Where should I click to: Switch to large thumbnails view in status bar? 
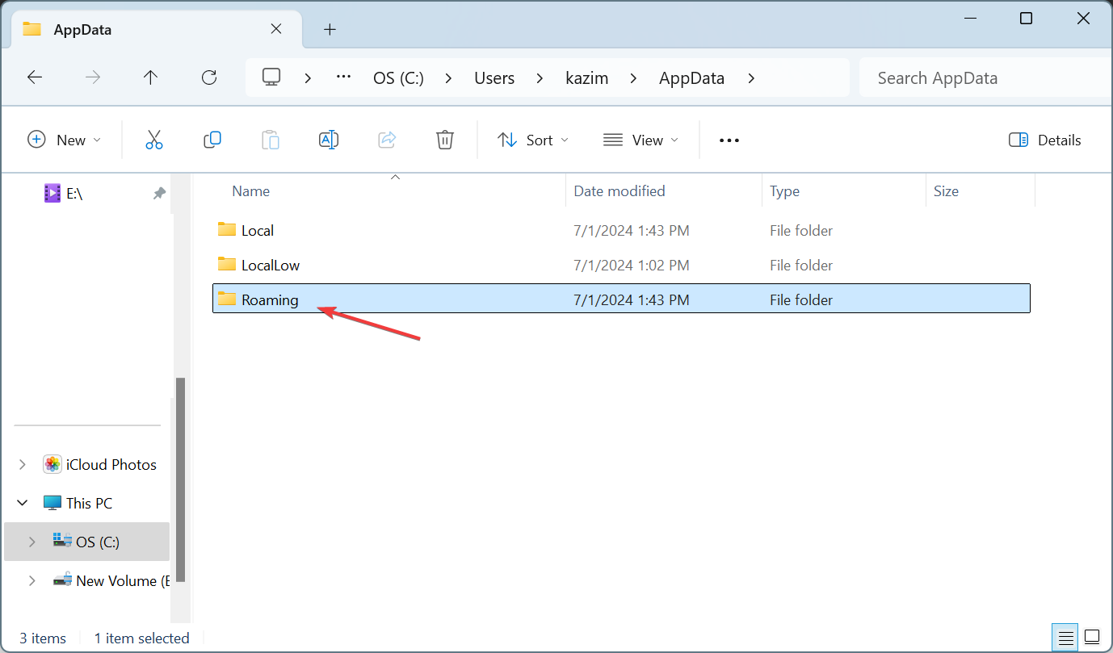1092,637
